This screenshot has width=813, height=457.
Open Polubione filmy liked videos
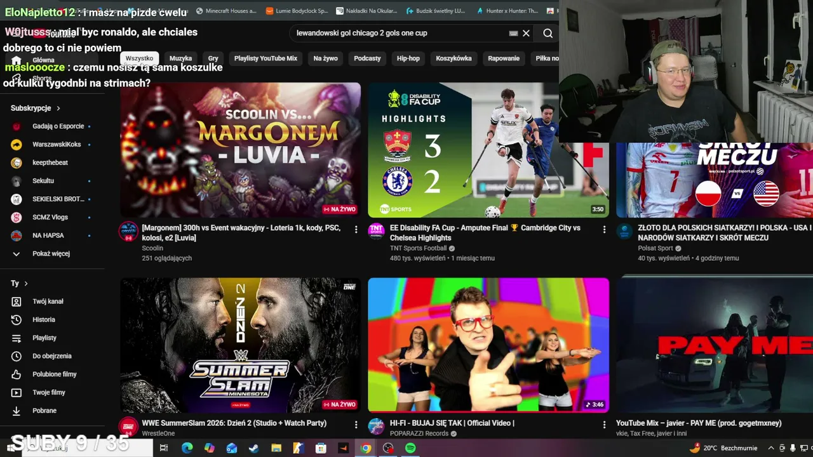click(x=55, y=374)
